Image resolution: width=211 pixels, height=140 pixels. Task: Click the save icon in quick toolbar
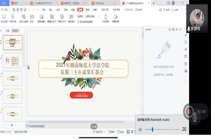[14, 10]
